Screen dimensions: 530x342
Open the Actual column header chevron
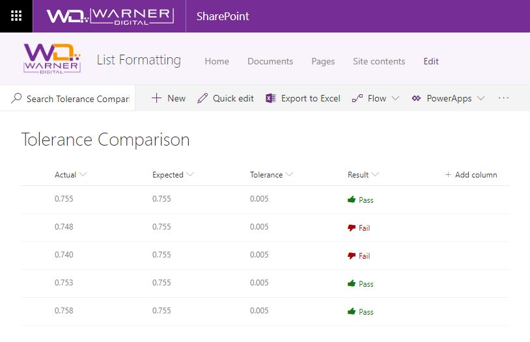pos(83,174)
